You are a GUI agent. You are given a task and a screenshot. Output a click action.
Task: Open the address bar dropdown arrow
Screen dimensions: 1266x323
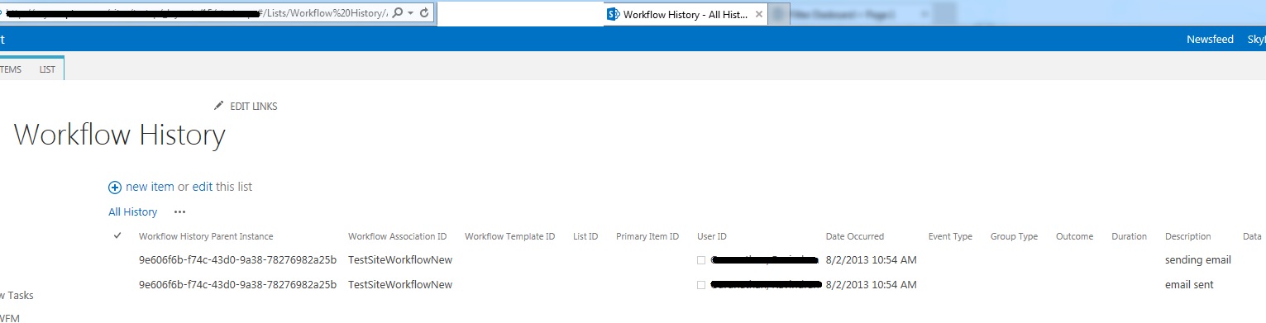[410, 14]
